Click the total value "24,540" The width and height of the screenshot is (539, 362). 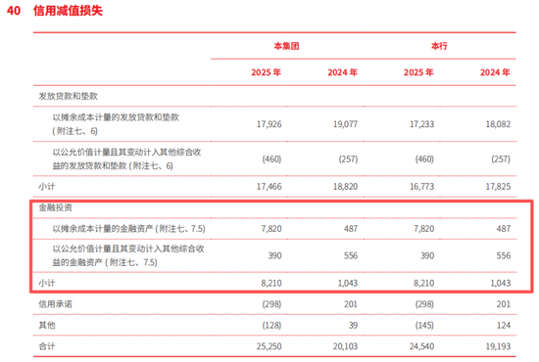tap(421, 346)
